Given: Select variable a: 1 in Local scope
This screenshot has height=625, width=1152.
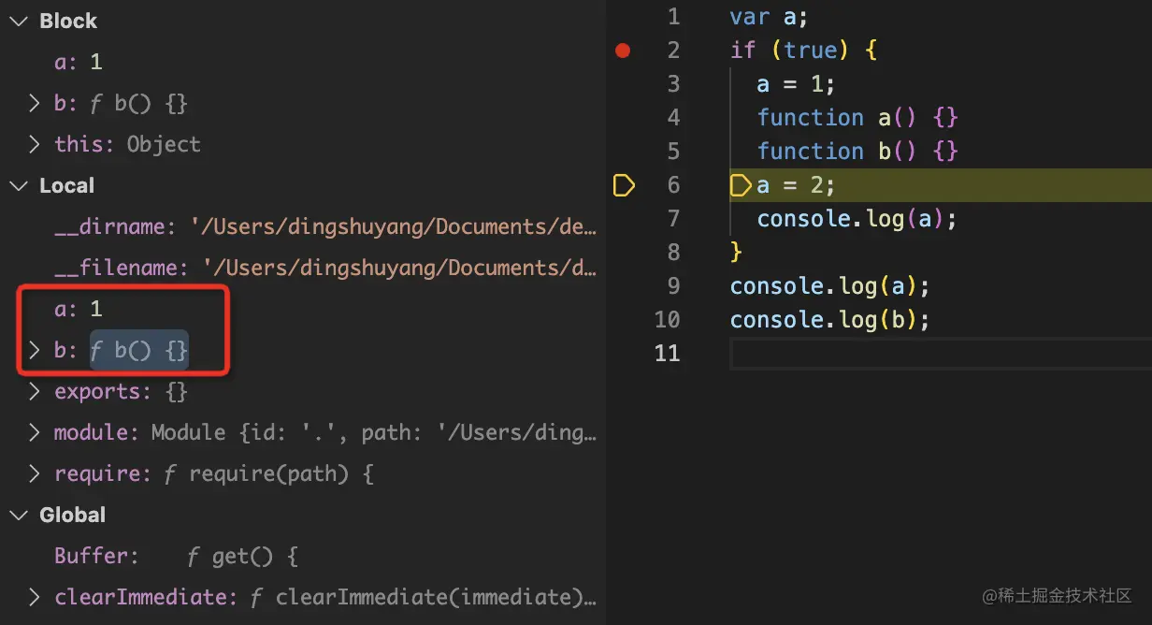Looking at the screenshot, I should point(79,309).
